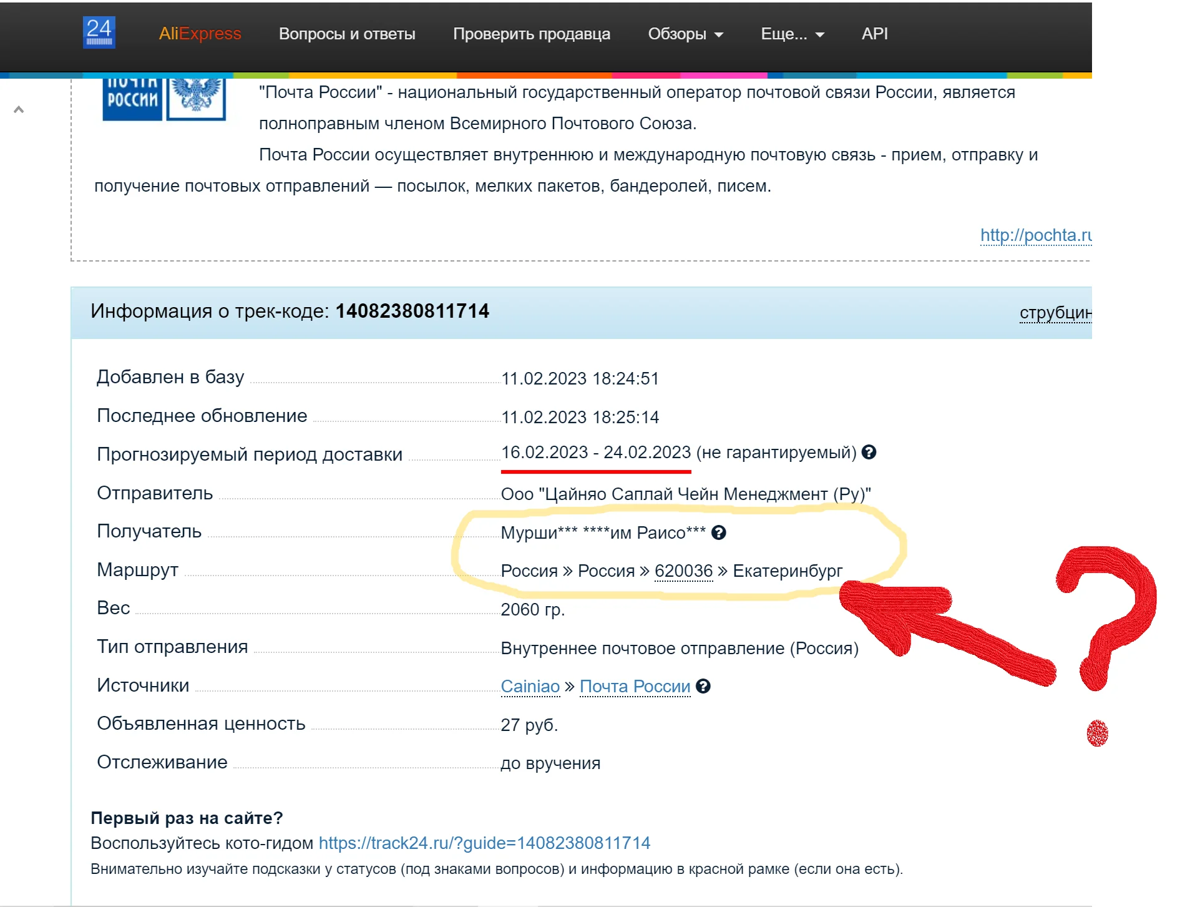Click the Первый раз на сайте? heading
This screenshot has width=1190, height=907.
pos(187,818)
